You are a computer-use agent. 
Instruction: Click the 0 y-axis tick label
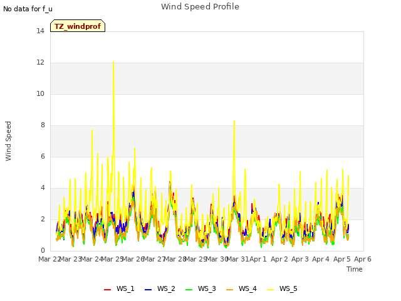43,251
